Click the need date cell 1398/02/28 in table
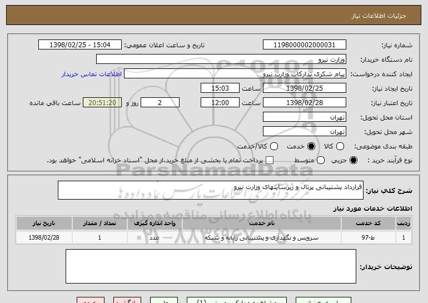428x303 pixels. coord(44,237)
